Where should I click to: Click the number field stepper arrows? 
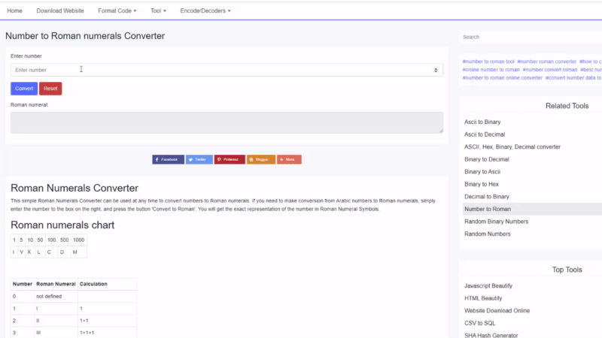click(x=436, y=70)
